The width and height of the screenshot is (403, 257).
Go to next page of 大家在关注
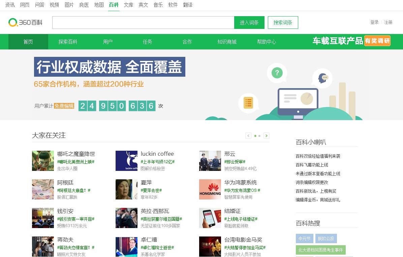click(x=267, y=136)
